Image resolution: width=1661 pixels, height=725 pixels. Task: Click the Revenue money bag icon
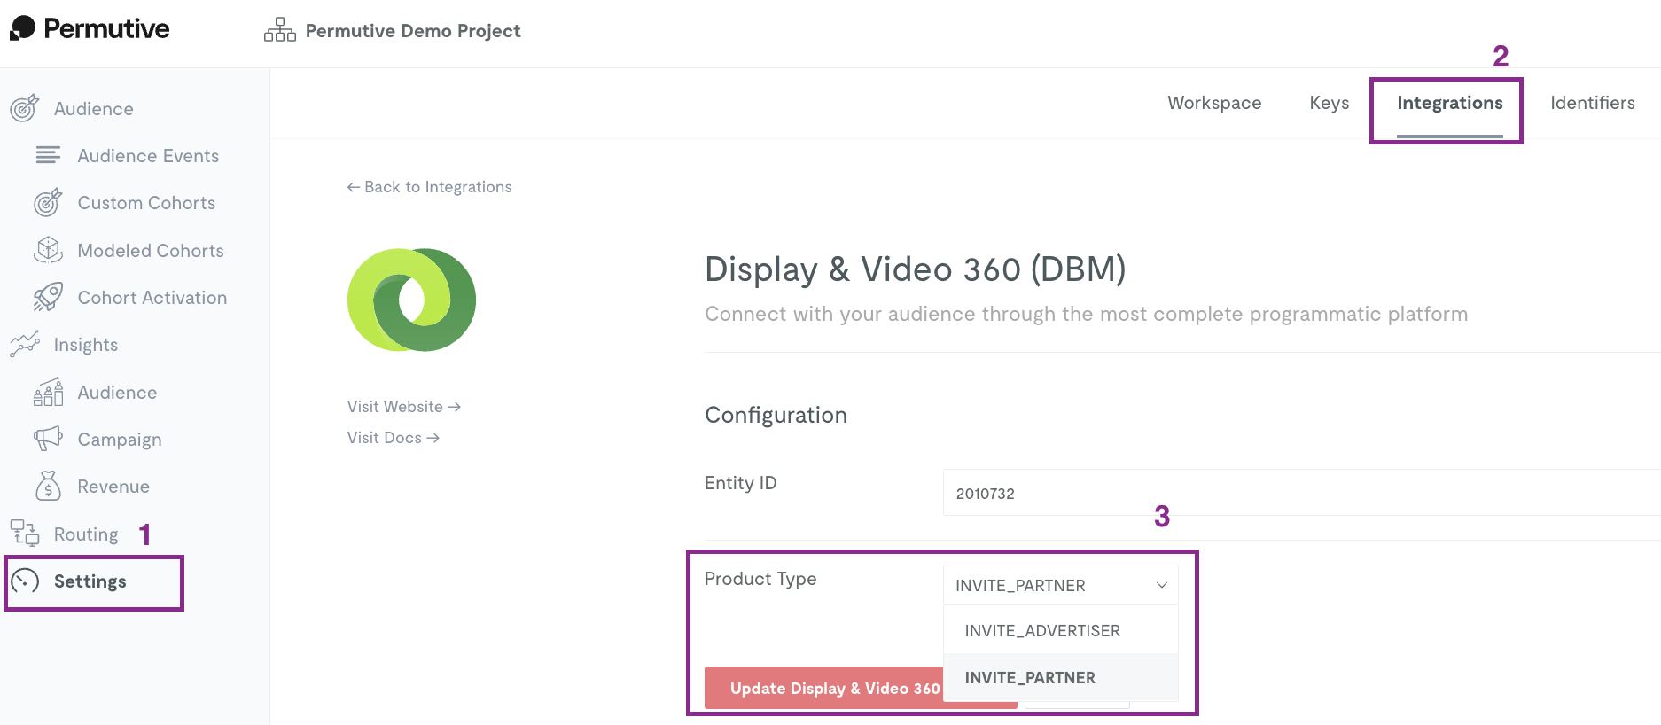48,486
